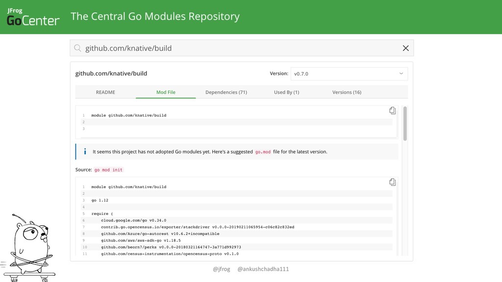Click the 'require (' line in mod file
The image size is (502, 282).
tap(102, 213)
